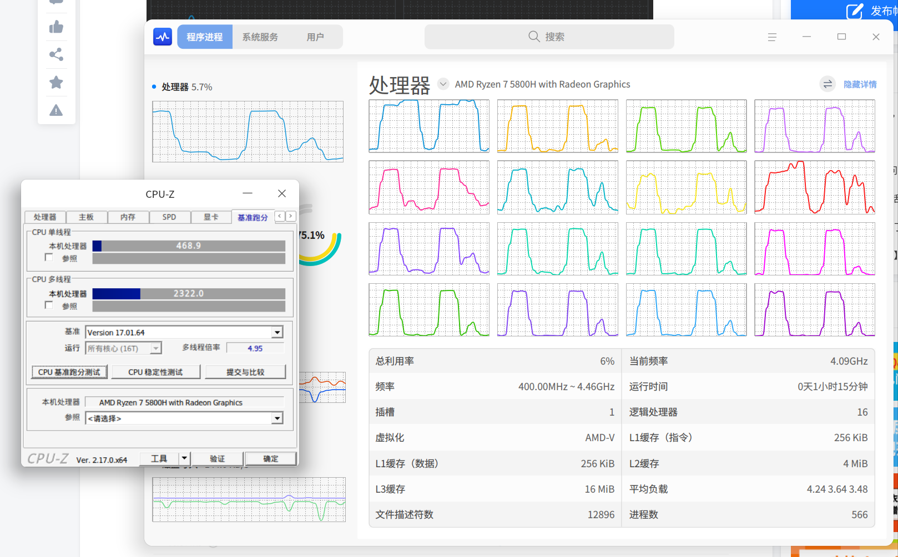Open the 参照 <请选择> dropdown

pyautogui.click(x=278, y=418)
